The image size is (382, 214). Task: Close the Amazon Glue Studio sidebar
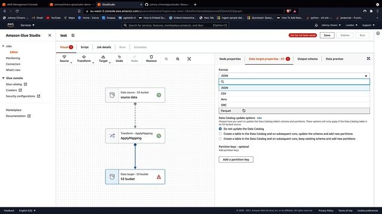pos(50,36)
